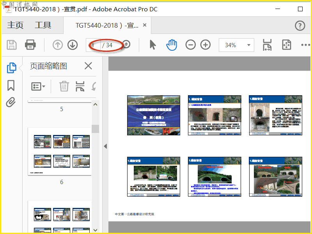Minimize the Acrobat window
The height and width of the screenshot is (234, 312).
(x=278, y=9)
